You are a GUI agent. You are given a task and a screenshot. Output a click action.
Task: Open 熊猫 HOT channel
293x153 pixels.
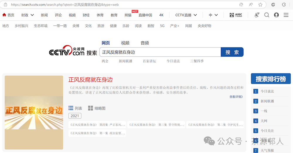pyautogui.click(x=128, y=15)
